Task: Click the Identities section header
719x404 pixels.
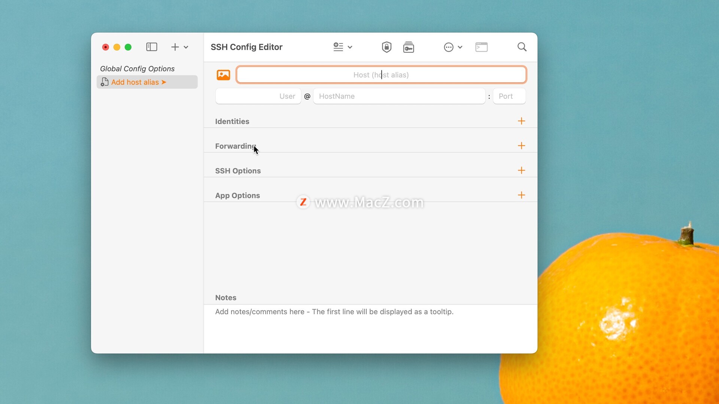Action: point(232,121)
